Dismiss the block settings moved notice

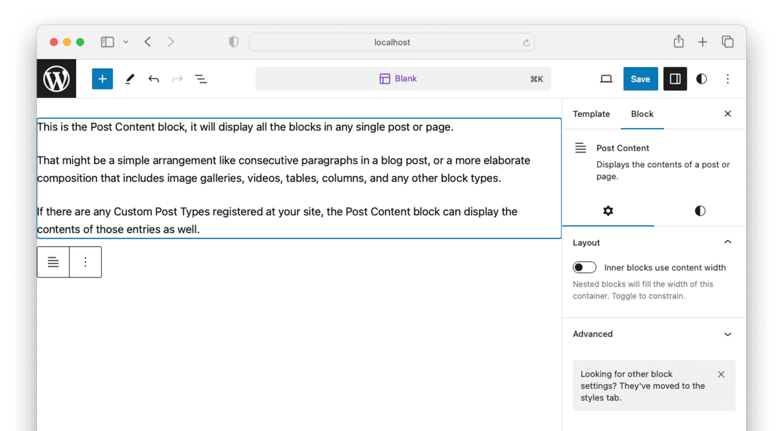click(721, 374)
